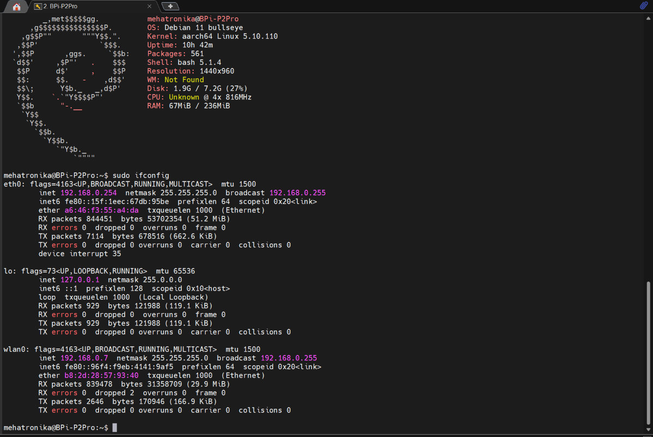The image size is (653, 437).
Task: Click the 'wlan0:' interface name
Action: coord(16,349)
